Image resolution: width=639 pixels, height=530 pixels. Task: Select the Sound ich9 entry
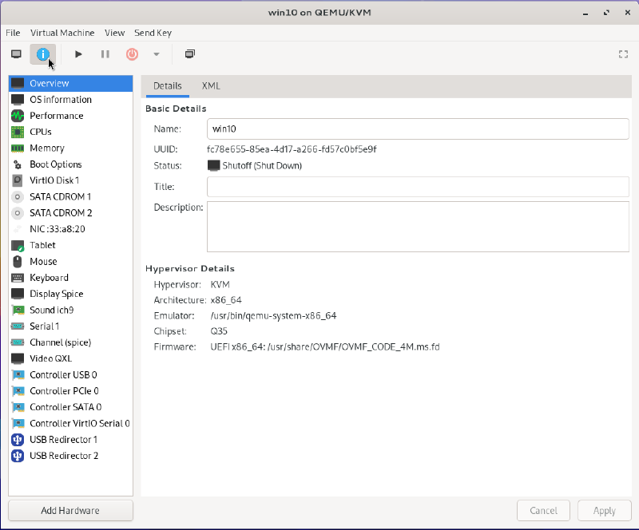click(x=70, y=310)
